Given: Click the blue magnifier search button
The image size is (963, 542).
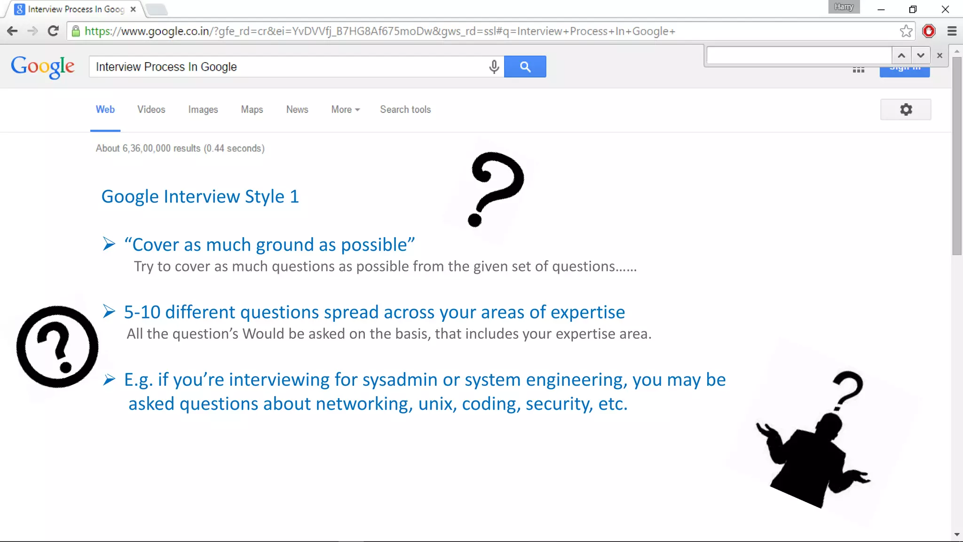Looking at the screenshot, I should coord(525,67).
